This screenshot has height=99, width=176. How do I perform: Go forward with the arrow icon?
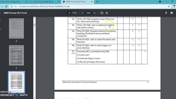tap(2, 7)
